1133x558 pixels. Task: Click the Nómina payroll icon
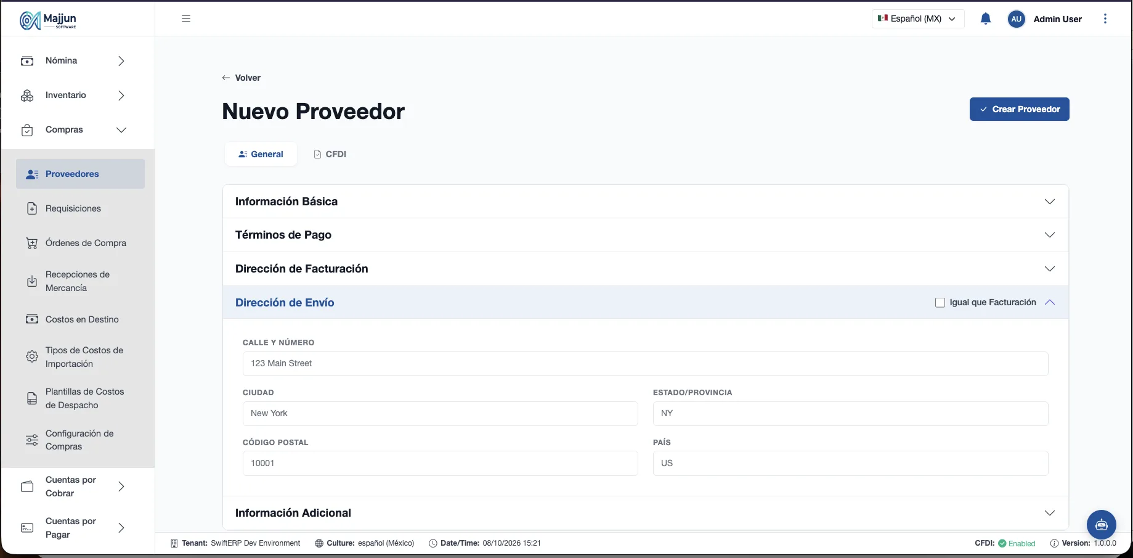[x=27, y=61]
